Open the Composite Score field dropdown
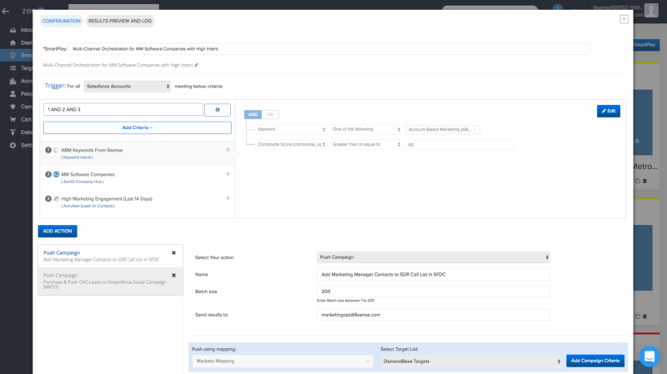The image size is (667, 374). [x=291, y=144]
